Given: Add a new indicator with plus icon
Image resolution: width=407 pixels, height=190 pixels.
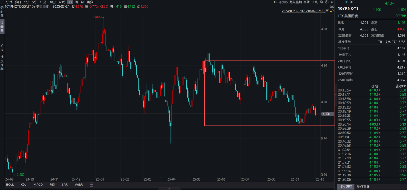Looking at the screenshot, I should pyautogui.click(x=91, y=185).
